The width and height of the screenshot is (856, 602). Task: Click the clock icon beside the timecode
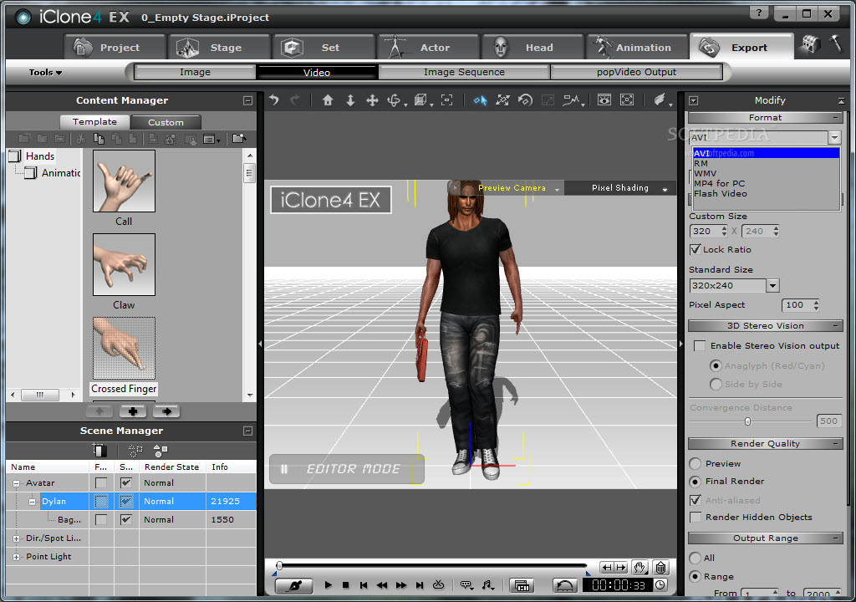[660, 585]
